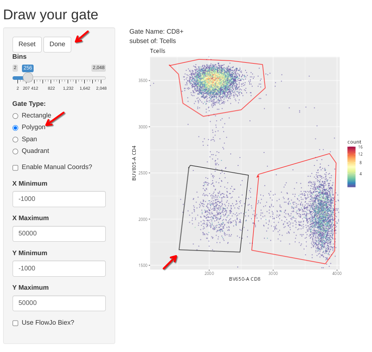Viewport: 372px width, 352px height.
Task: Click the X Minimum input field
Action: [59, 199]
